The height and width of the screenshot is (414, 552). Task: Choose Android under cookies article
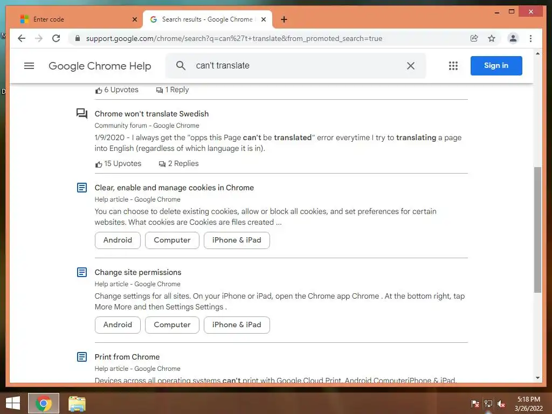118,240
